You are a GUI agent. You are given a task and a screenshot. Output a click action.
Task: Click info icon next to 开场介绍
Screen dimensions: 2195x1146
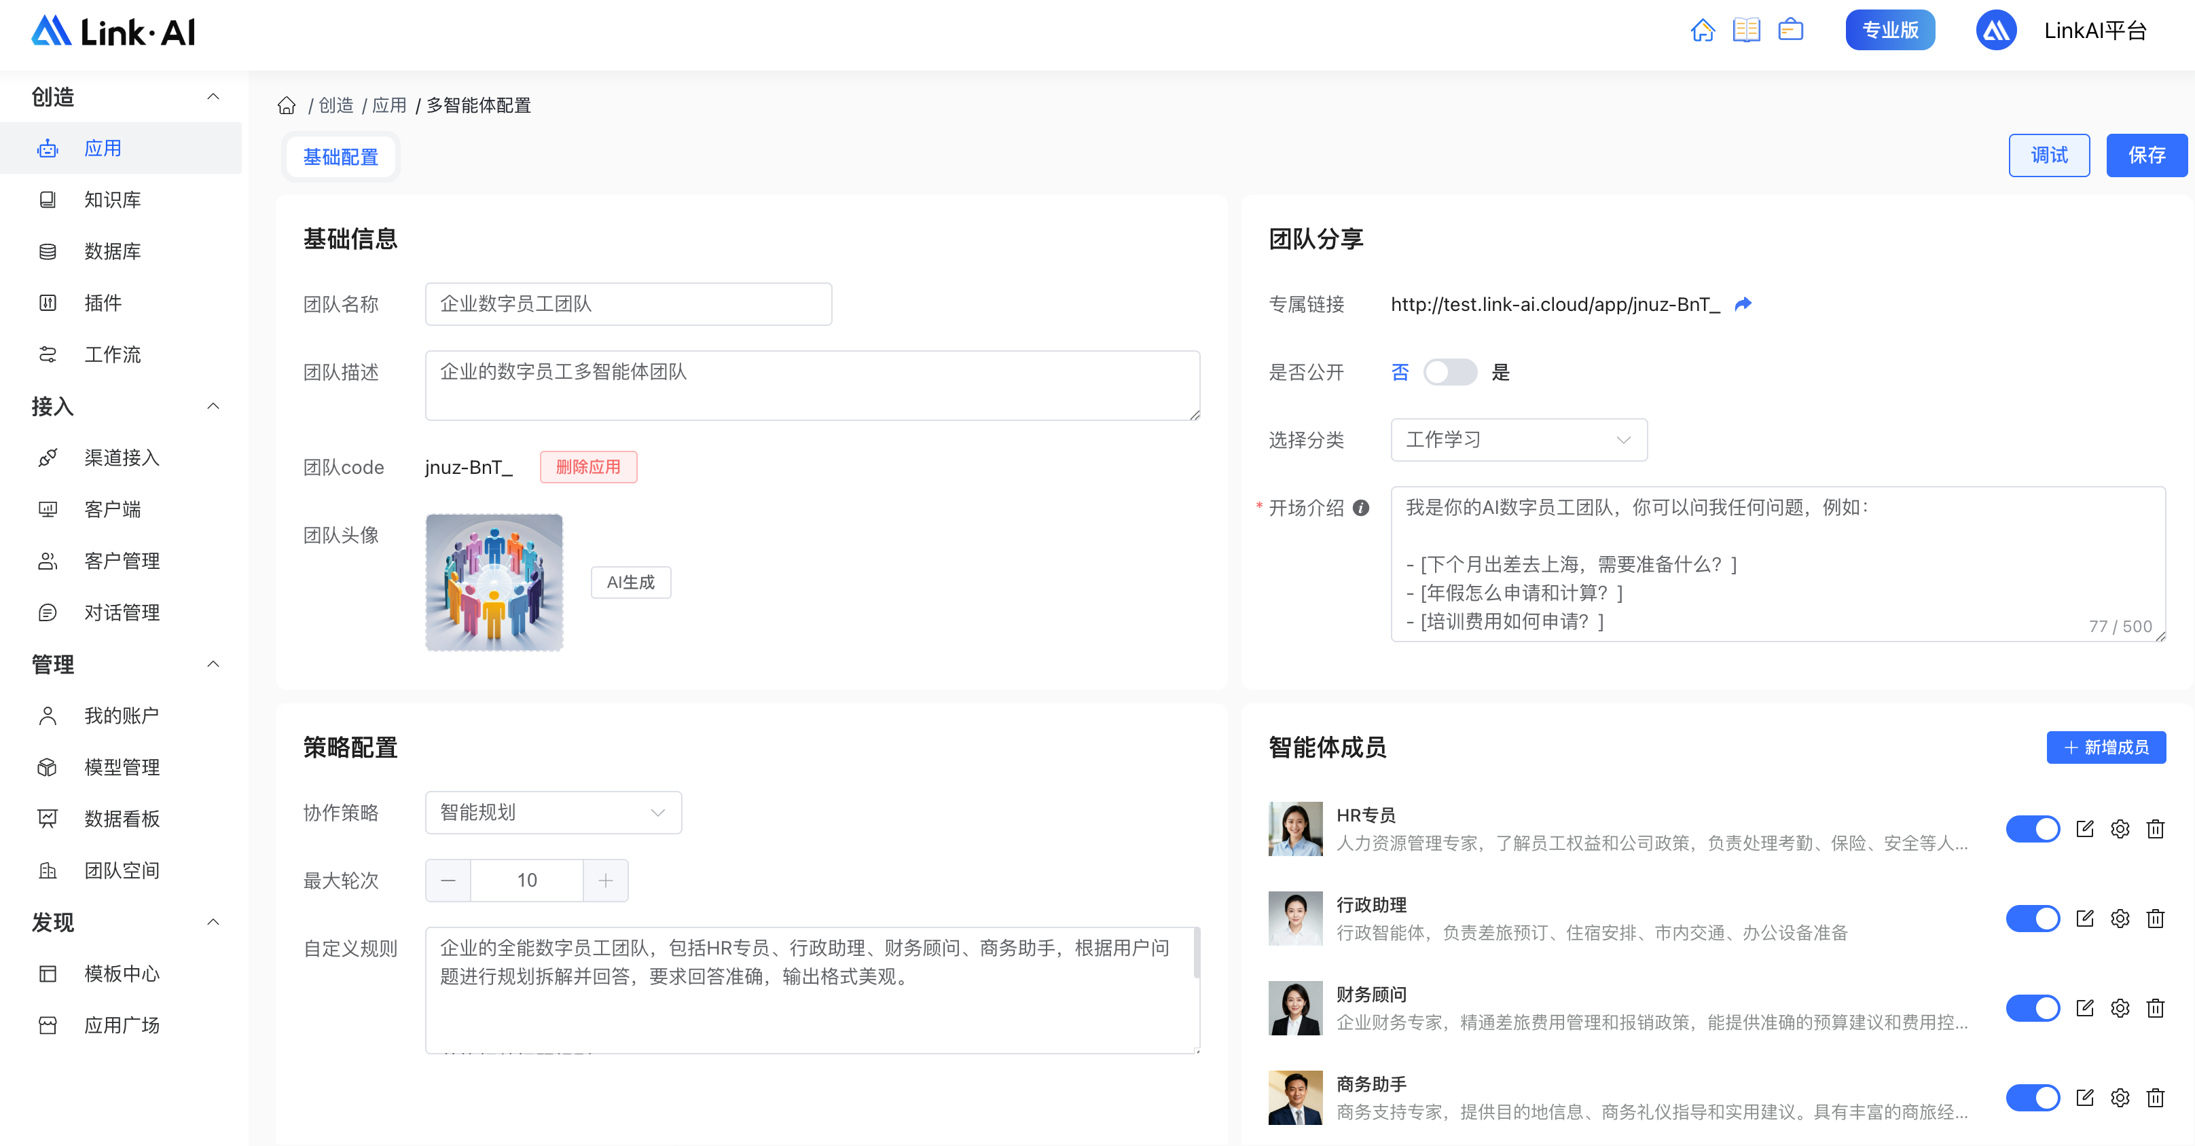click(1362, 508)
